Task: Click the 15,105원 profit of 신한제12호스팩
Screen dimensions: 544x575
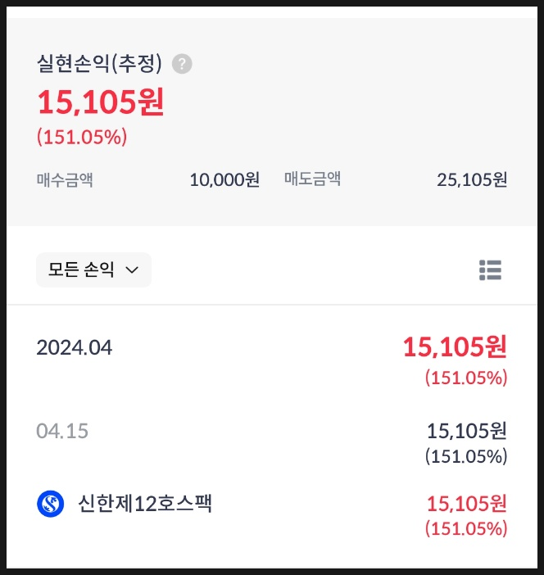Action: [467, 504]
